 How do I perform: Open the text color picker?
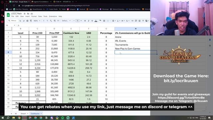[96, 21]
